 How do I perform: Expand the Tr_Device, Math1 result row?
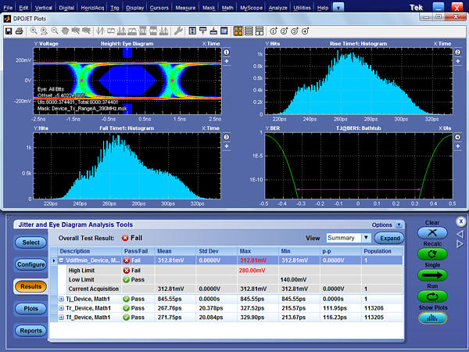(x=61, y=308)
